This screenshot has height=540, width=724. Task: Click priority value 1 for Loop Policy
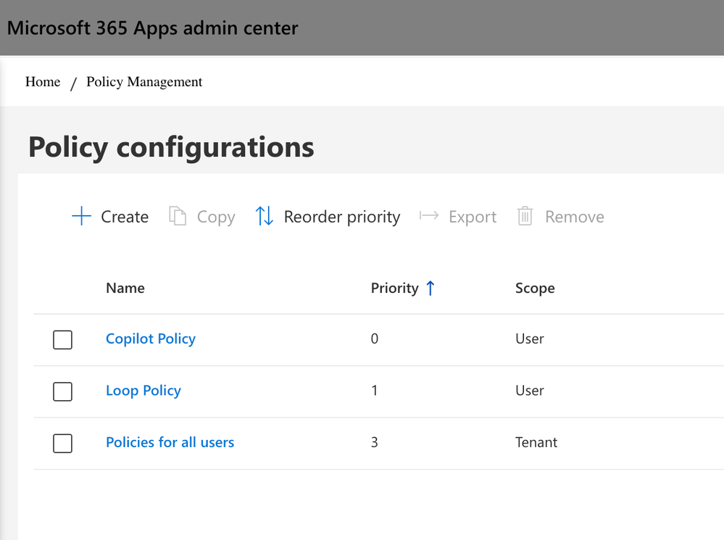tap(375, 391)
